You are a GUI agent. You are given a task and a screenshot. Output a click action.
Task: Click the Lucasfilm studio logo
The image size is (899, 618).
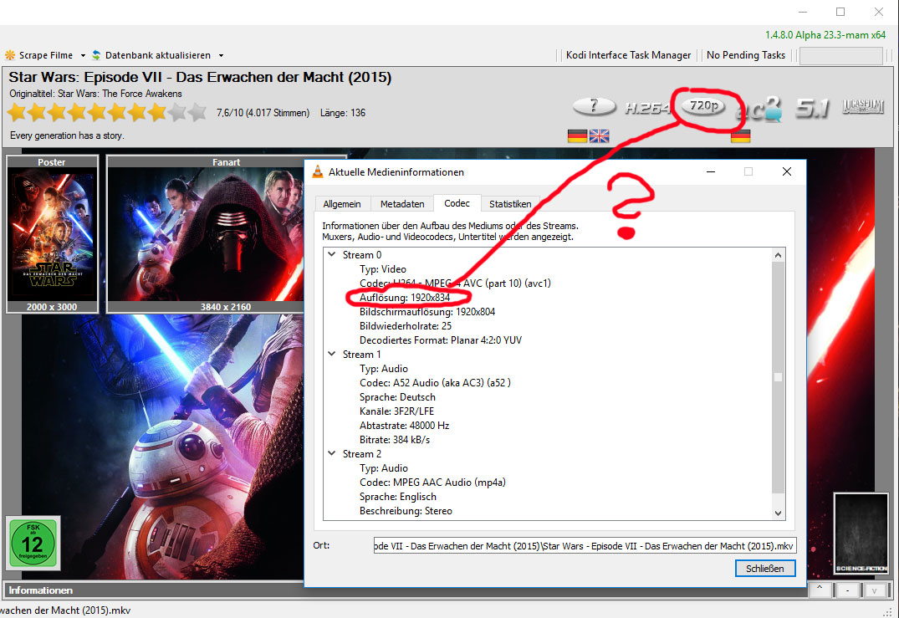pos(863,107)
